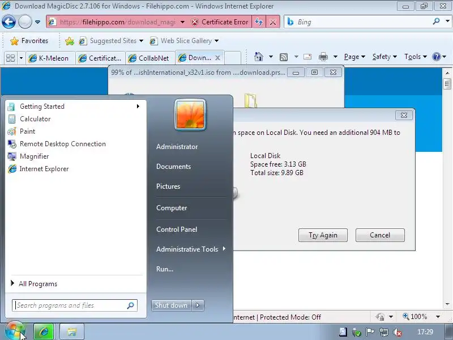The width and height of the screenshot is (453, 340).
Task: Click the Internet Explorer taskbar button
Action: [44, 331]
